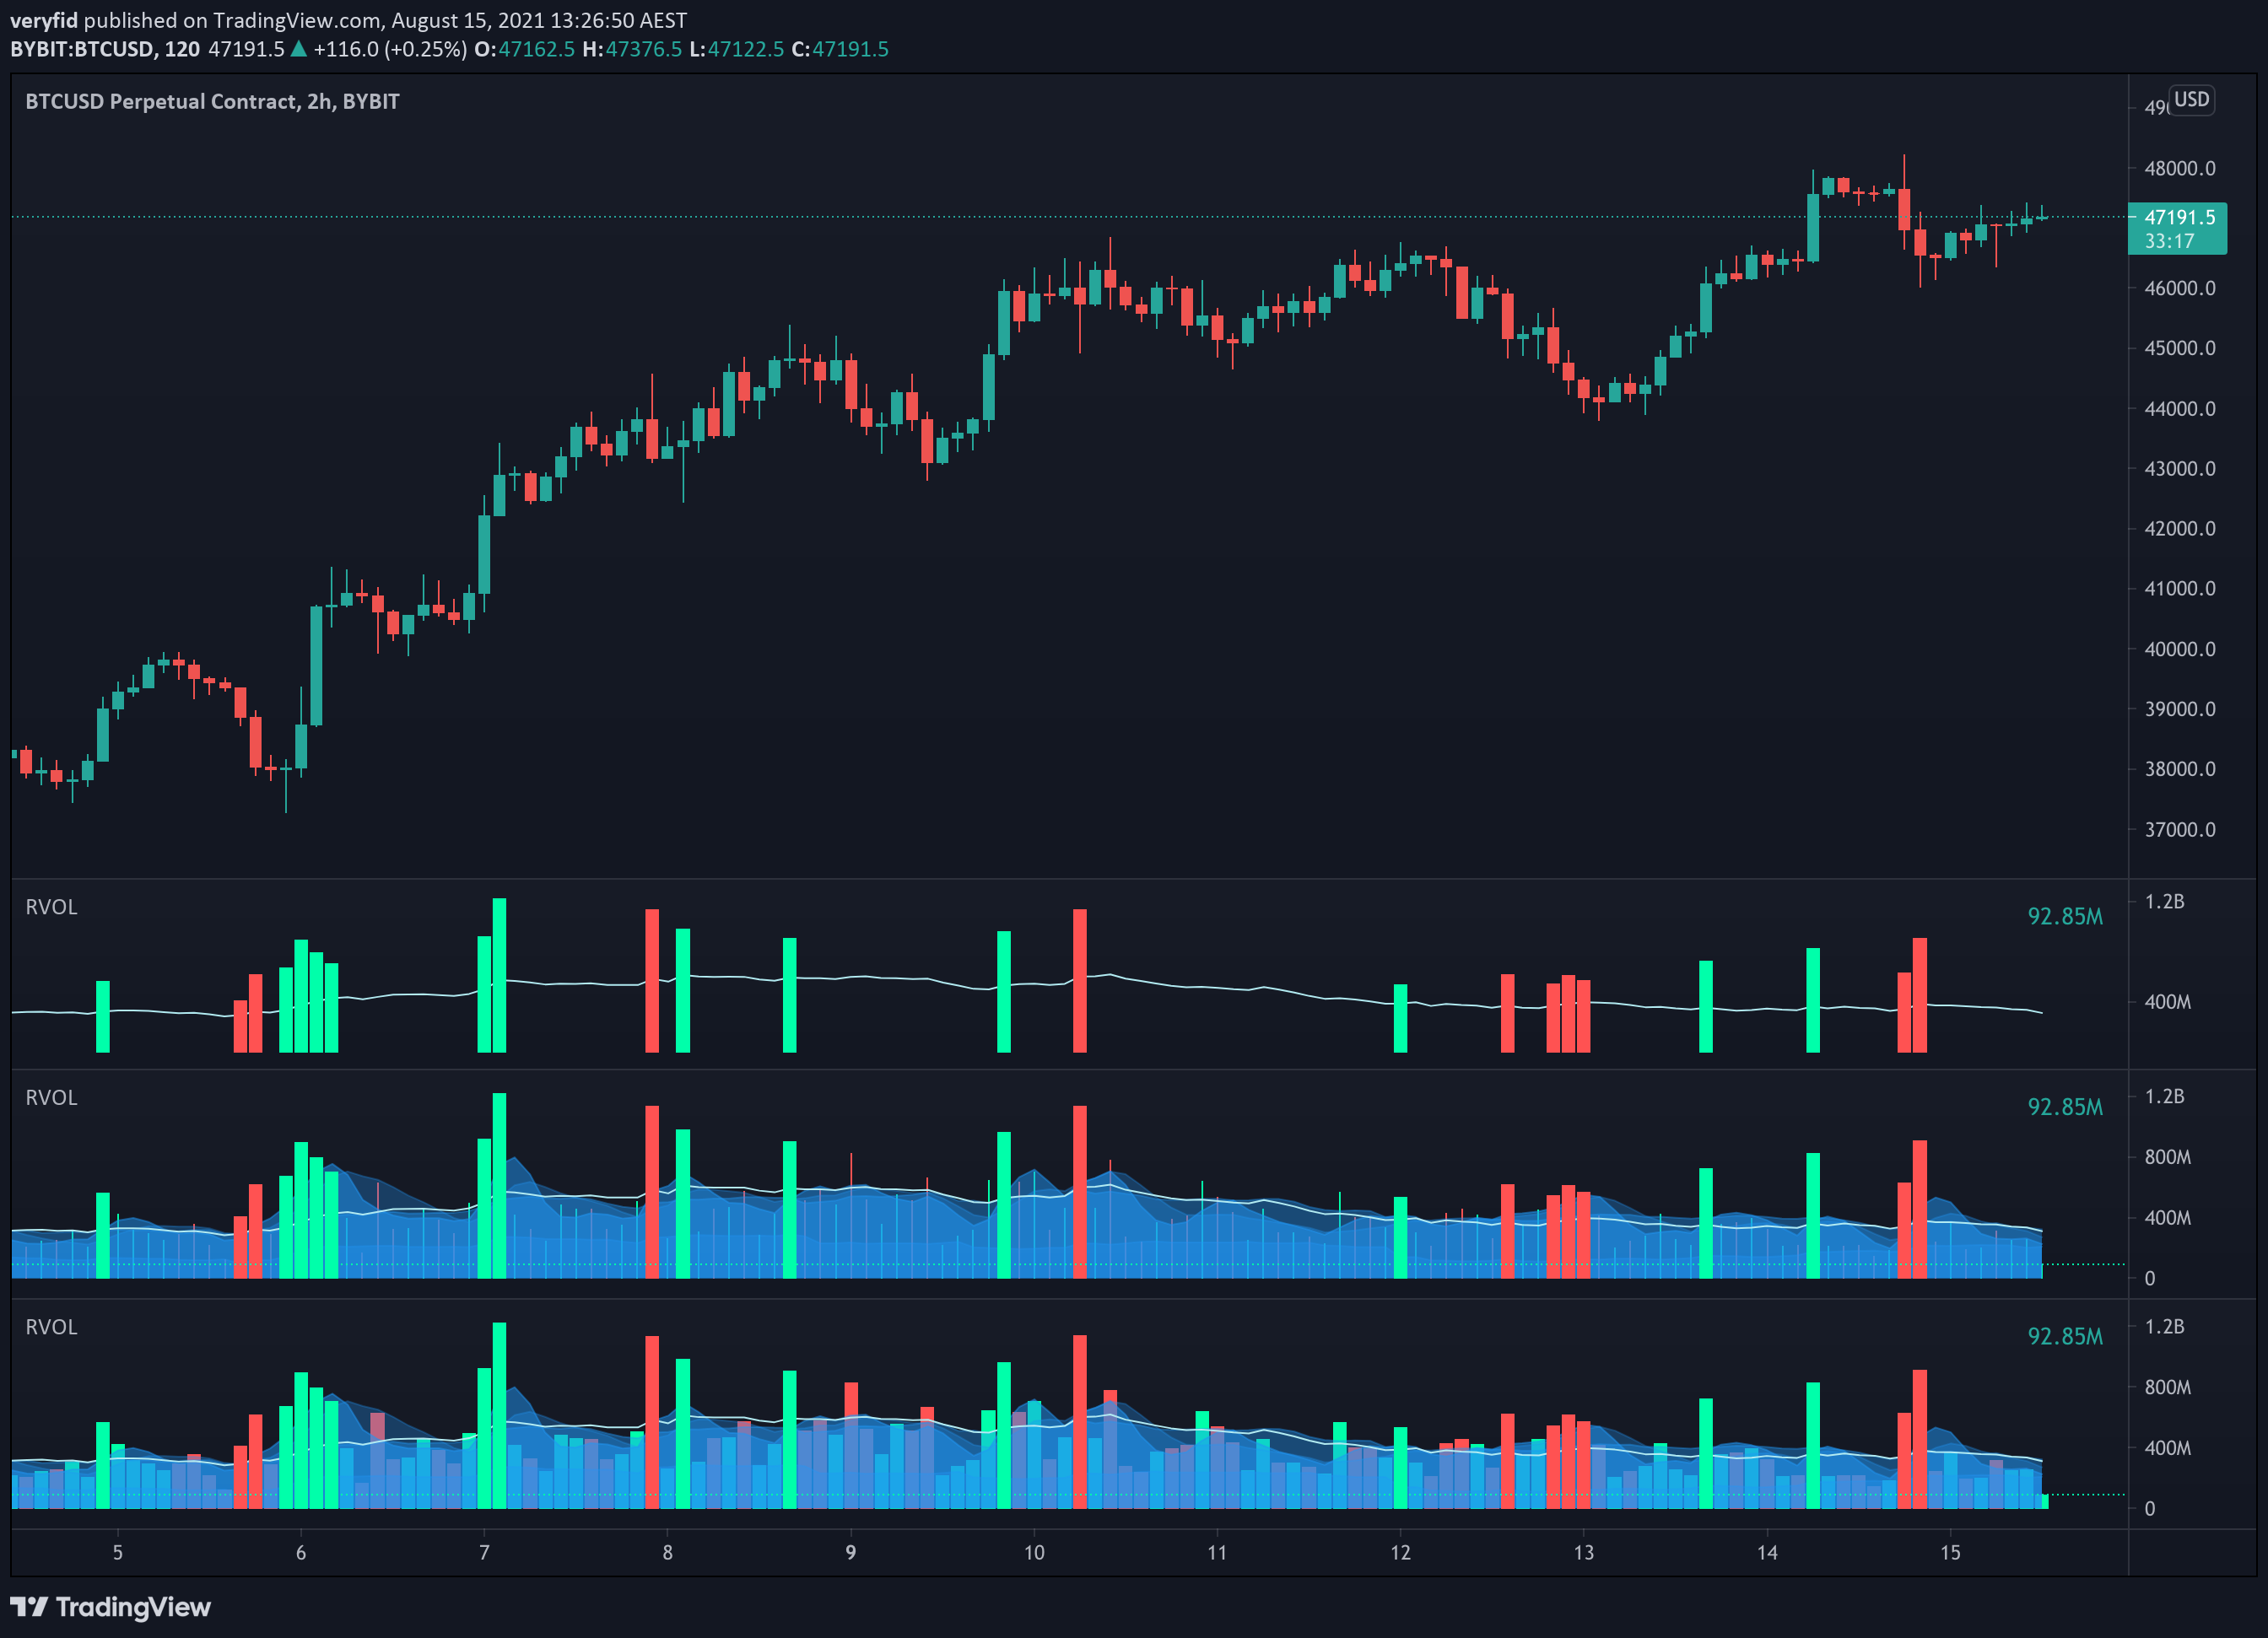
Task: Click the 39000.0 price axis label
Action: (x=2180, y=709)
